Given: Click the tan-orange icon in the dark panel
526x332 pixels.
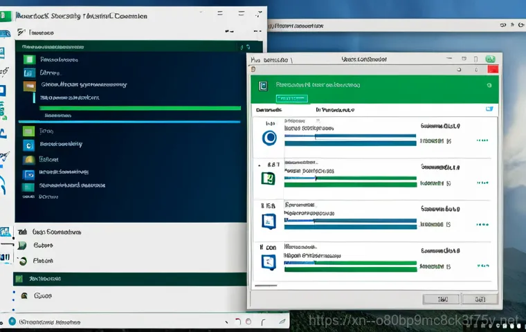Looking at the screenshot, I should click(x=30, y=86).
